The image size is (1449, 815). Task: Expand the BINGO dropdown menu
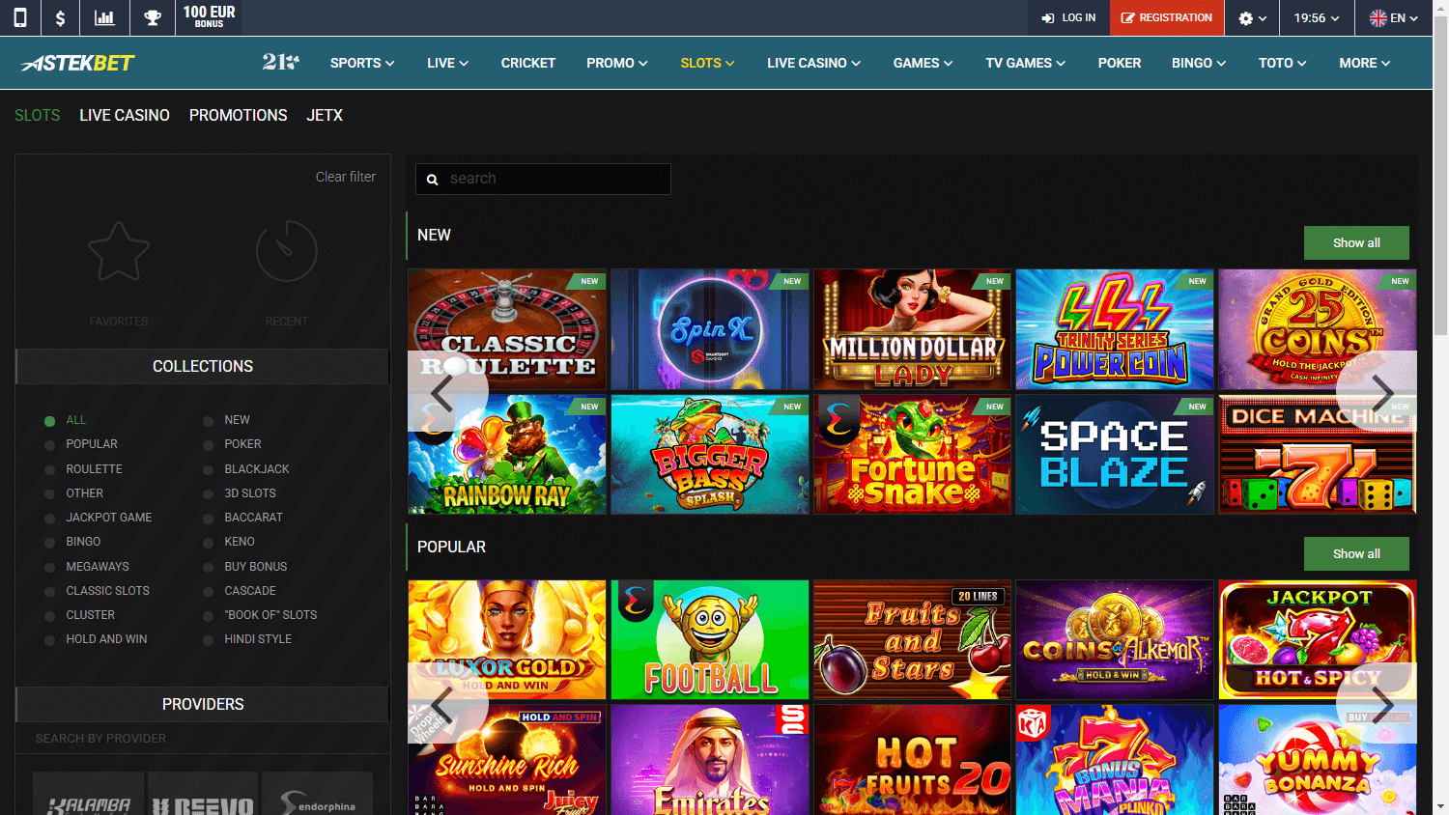click(x=1199, y=63)
